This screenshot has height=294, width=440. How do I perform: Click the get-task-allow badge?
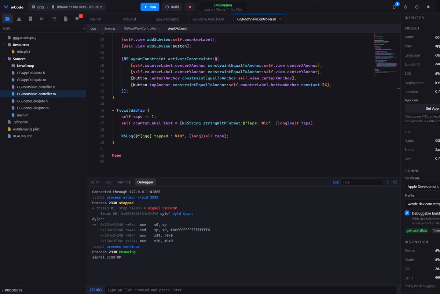417,231
